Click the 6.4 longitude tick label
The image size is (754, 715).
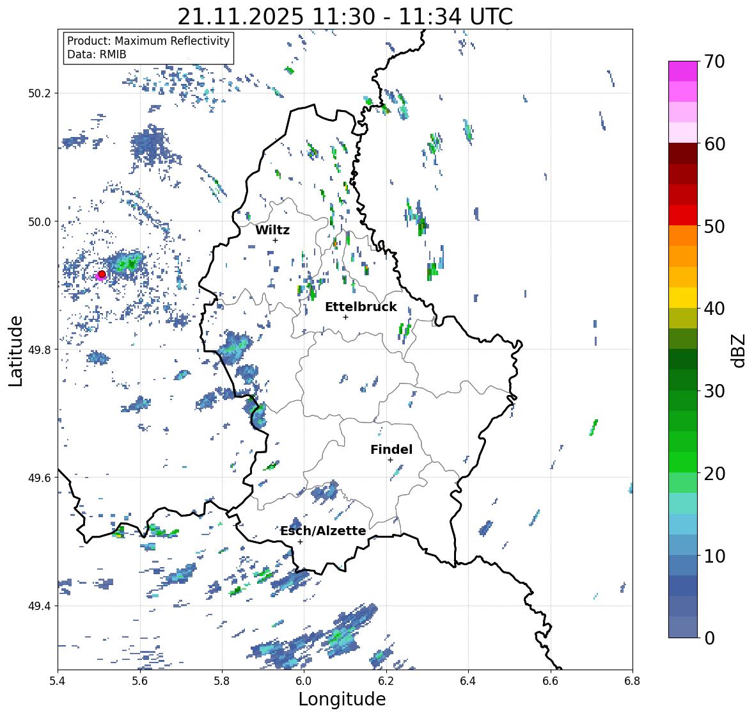coord(468,681)
